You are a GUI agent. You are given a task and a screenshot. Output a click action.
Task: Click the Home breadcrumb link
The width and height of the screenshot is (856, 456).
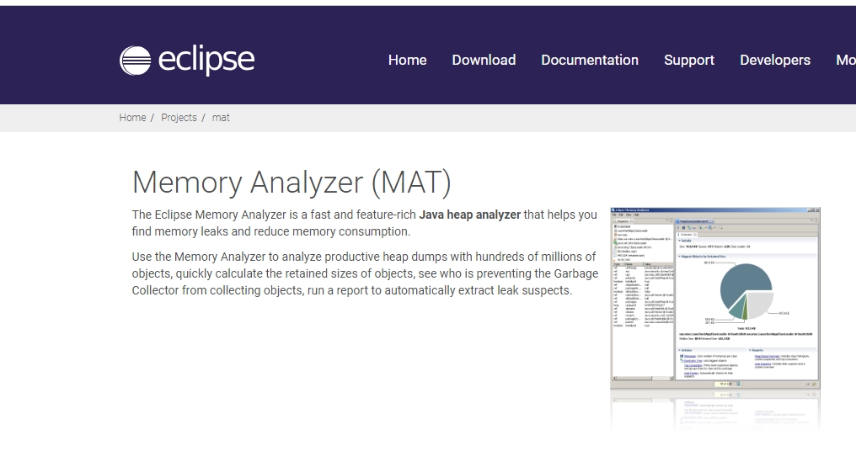point(132,118)
